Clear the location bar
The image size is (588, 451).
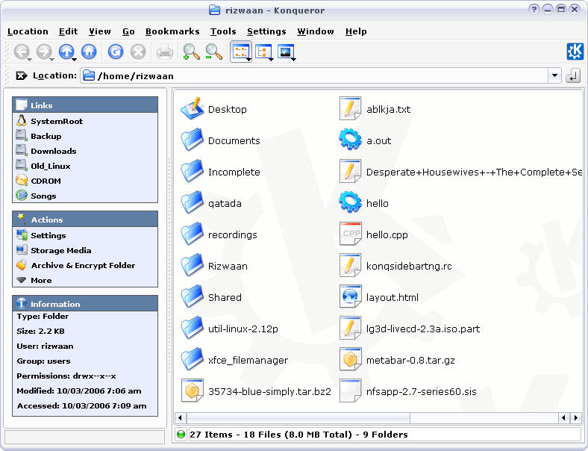click(22, 76)
